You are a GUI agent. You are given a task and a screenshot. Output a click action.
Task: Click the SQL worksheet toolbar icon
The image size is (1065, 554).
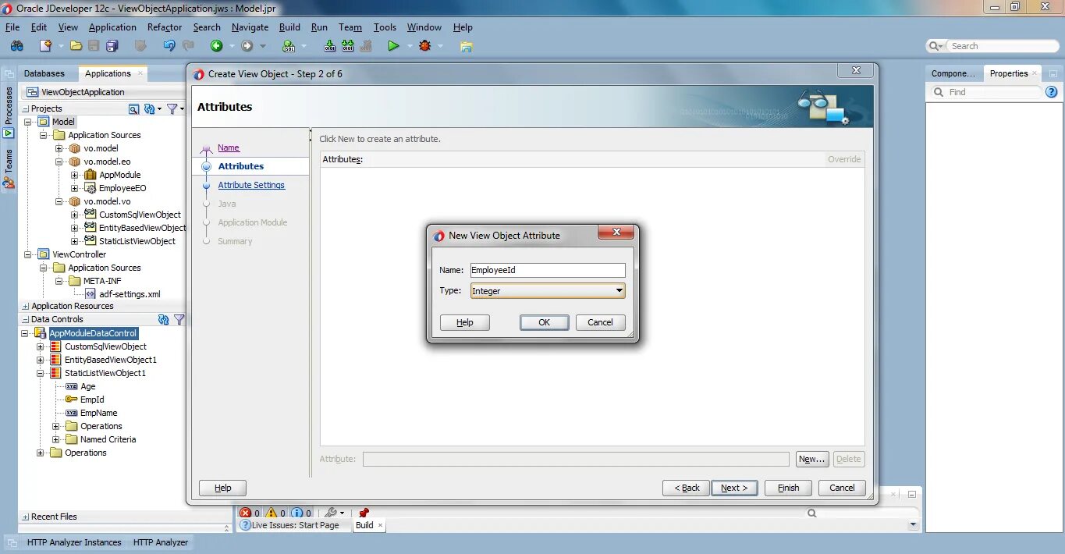(x=289, y=46)
